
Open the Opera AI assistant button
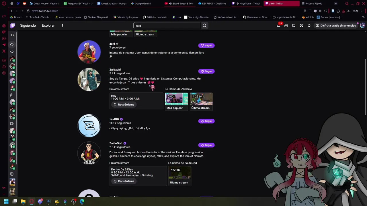[x=356, y=11]
